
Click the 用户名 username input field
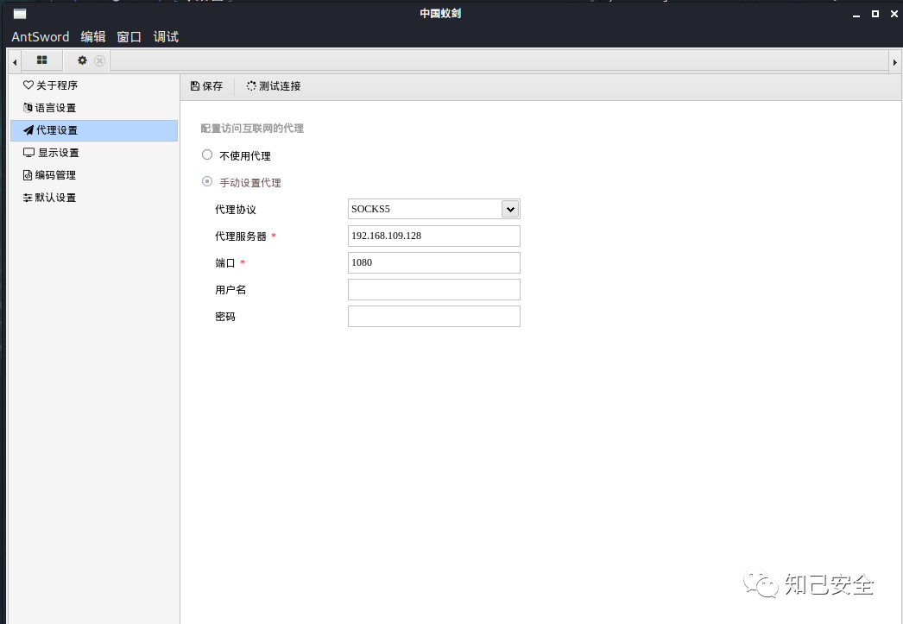point(433,289)
